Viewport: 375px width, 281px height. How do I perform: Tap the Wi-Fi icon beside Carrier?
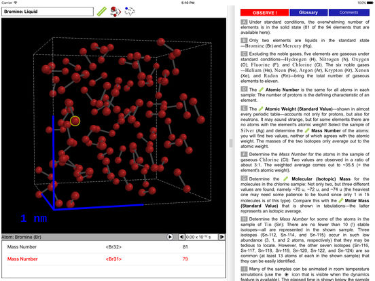point(16,3)
